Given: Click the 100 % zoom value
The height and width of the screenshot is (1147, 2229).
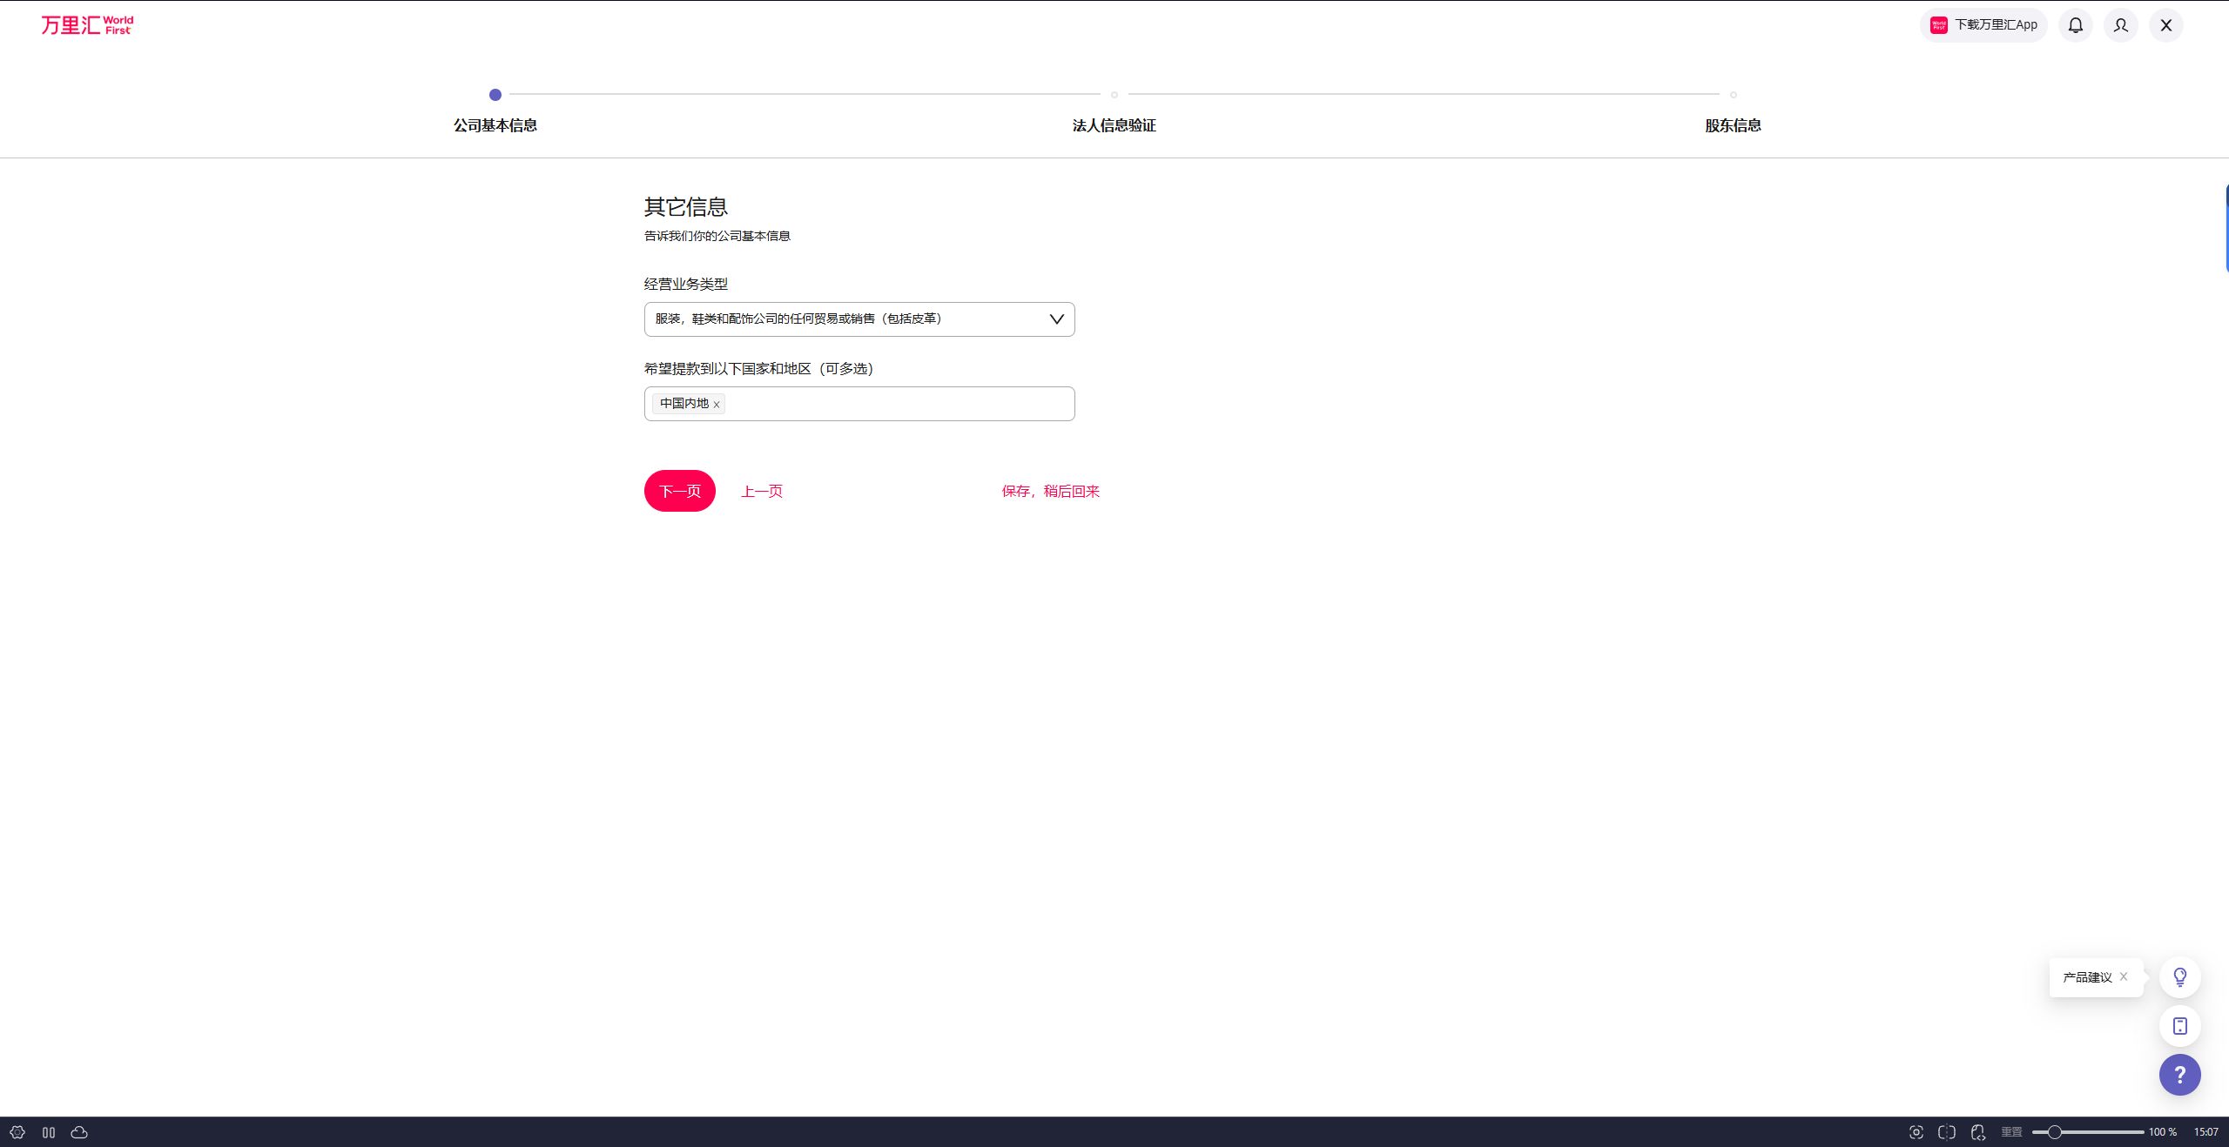Looking at the screenshot, I should 2163,1132.
